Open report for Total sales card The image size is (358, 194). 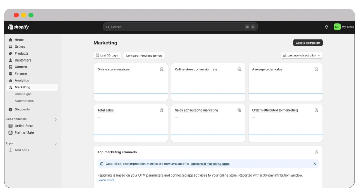162,110
